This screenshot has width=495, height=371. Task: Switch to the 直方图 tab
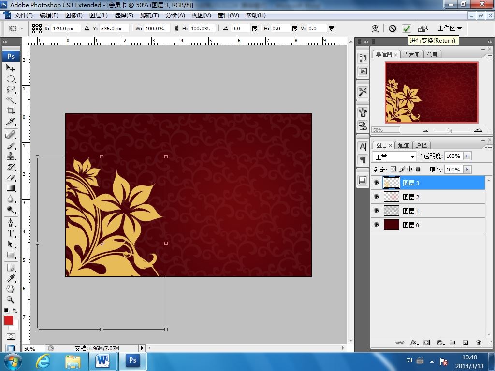(x=412, y=55)
